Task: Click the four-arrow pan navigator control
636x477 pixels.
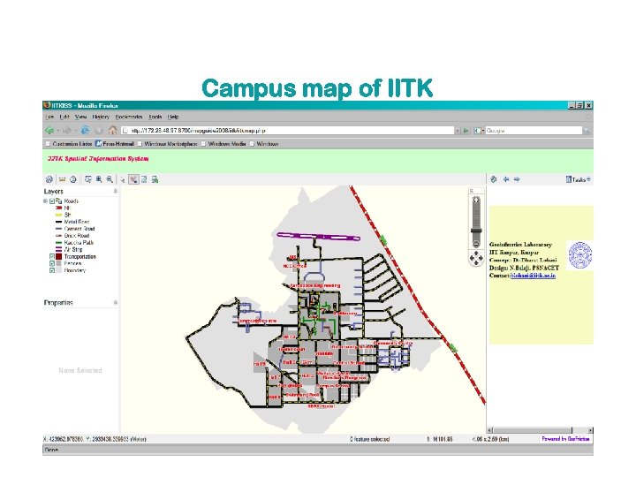Action: (x=476, y=258)
